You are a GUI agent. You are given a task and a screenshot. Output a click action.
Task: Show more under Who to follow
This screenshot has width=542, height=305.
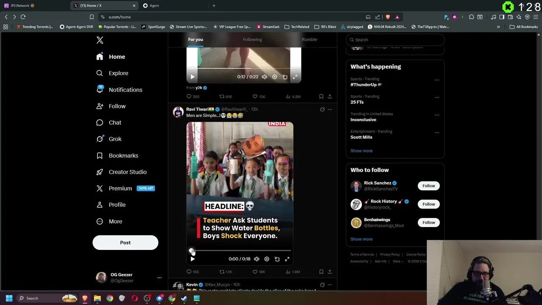click(362, 239)
